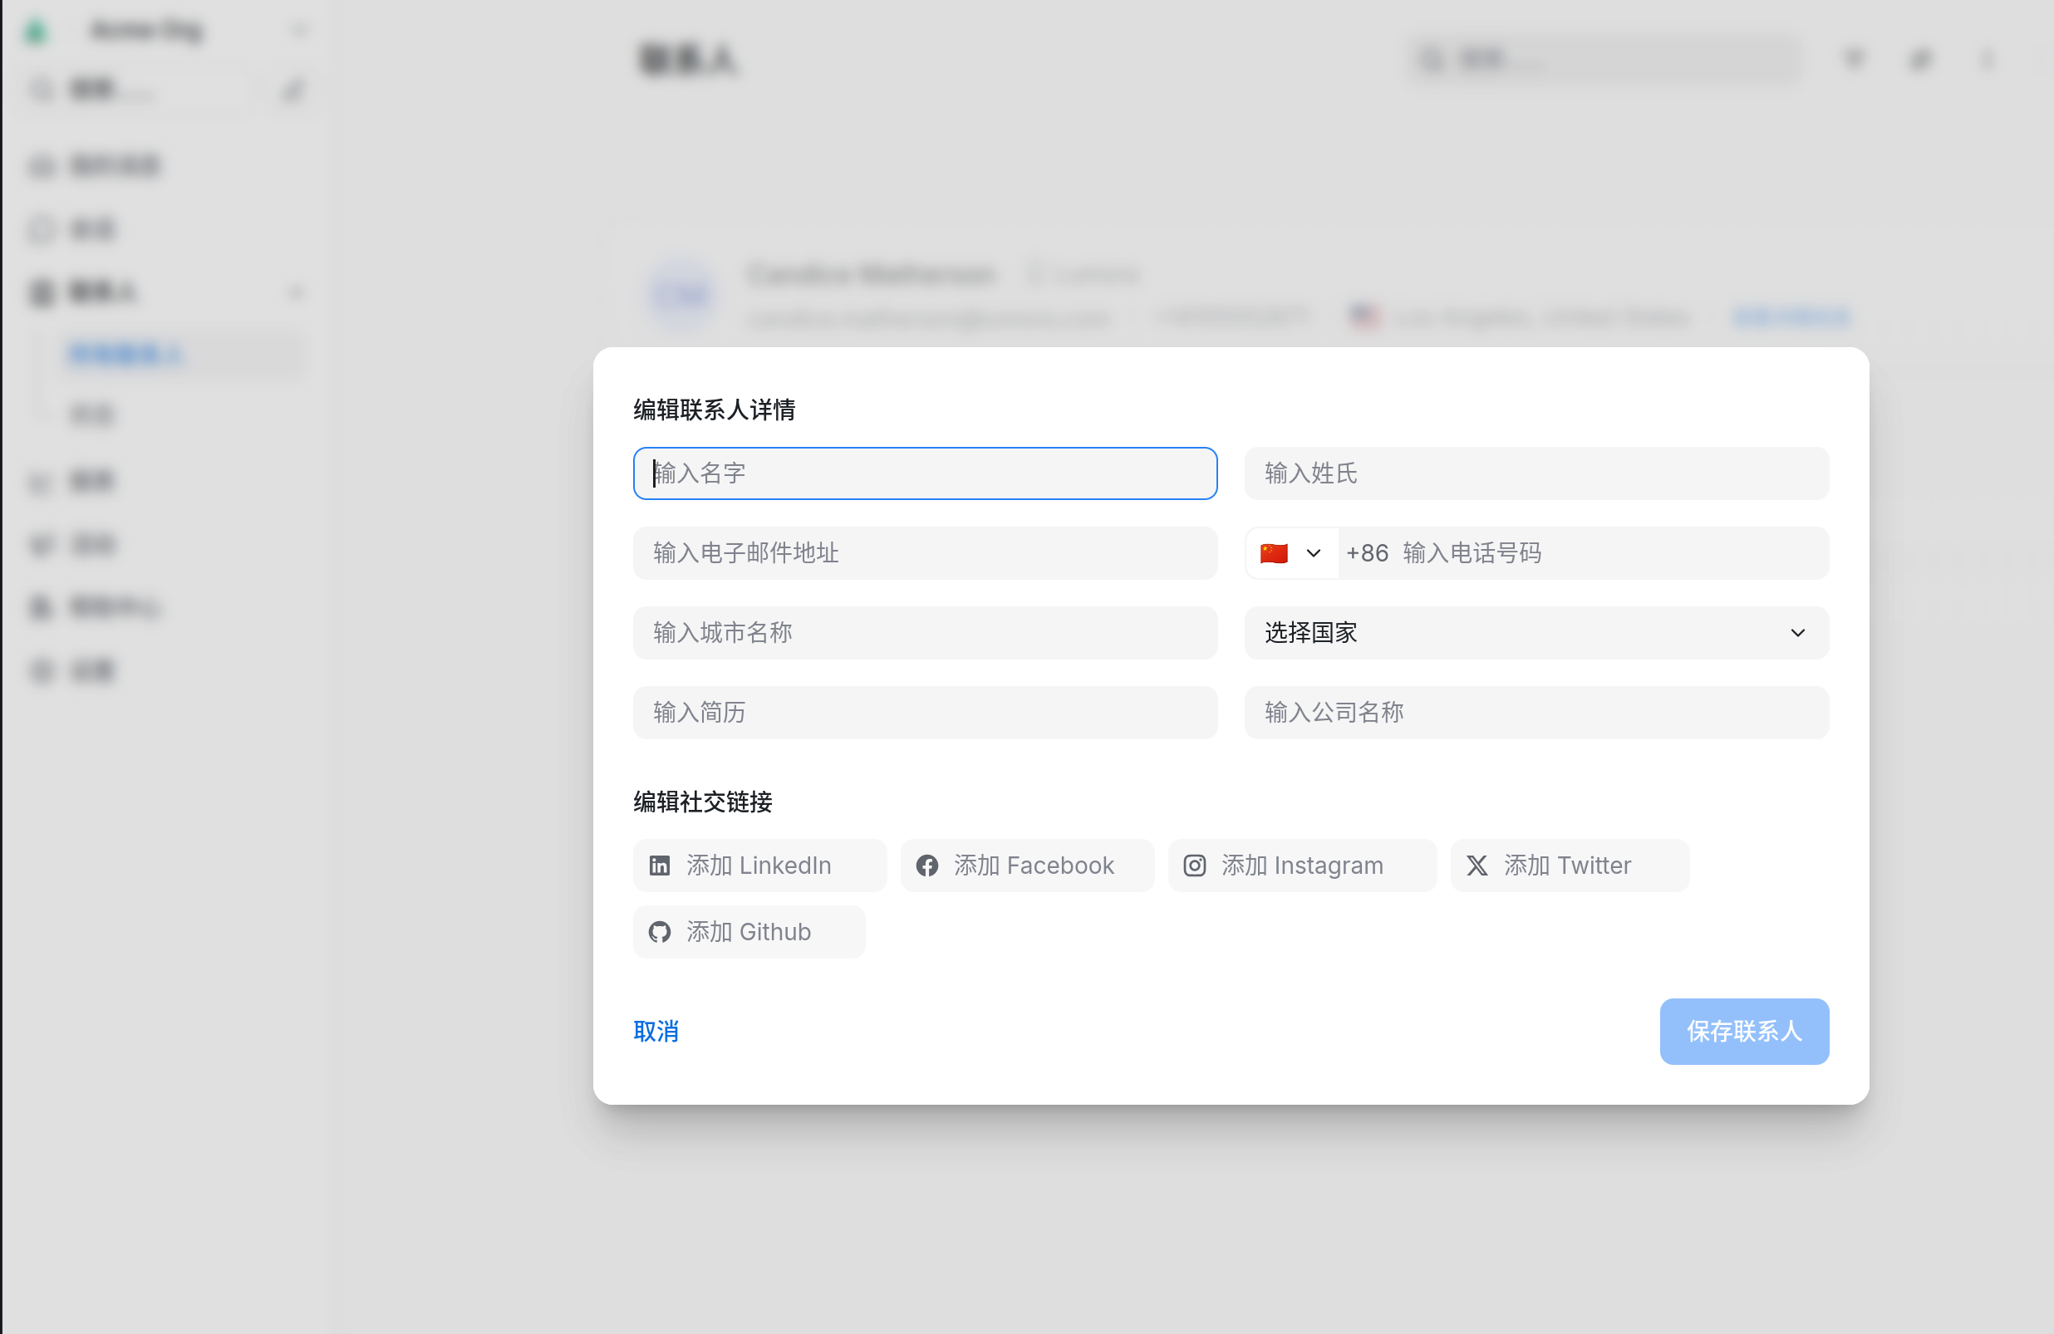
Task: Click the Github icon button
Action: [x=660, y=932]
